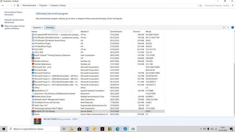The image size is (235, 132).
Task: Open Task View from the taskbar
Action: coord(64,129)
